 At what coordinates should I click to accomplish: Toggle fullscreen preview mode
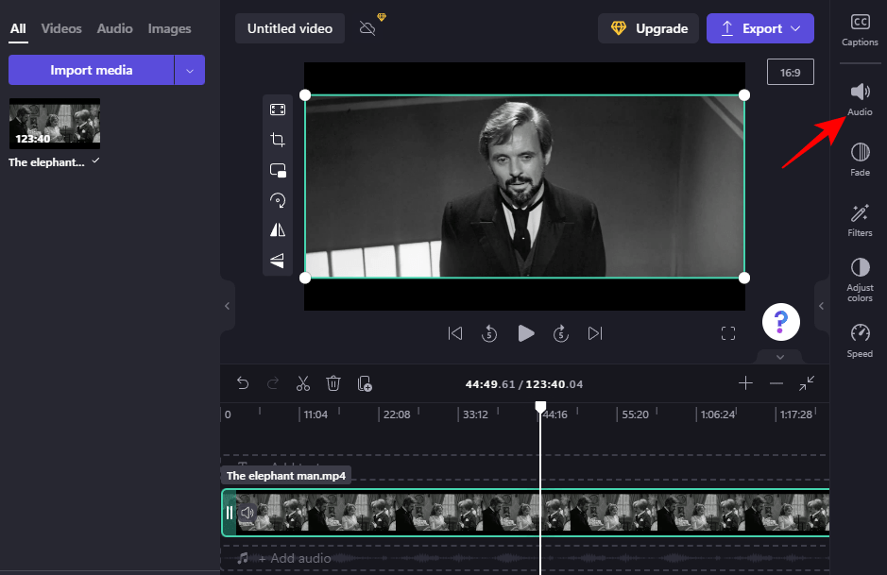click(x=727, y=332)
